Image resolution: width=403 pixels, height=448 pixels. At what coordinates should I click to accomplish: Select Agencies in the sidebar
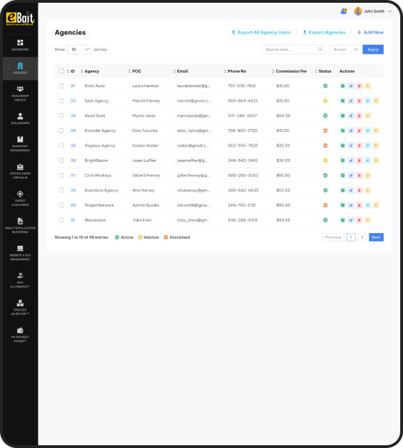[x=20, y=68]
